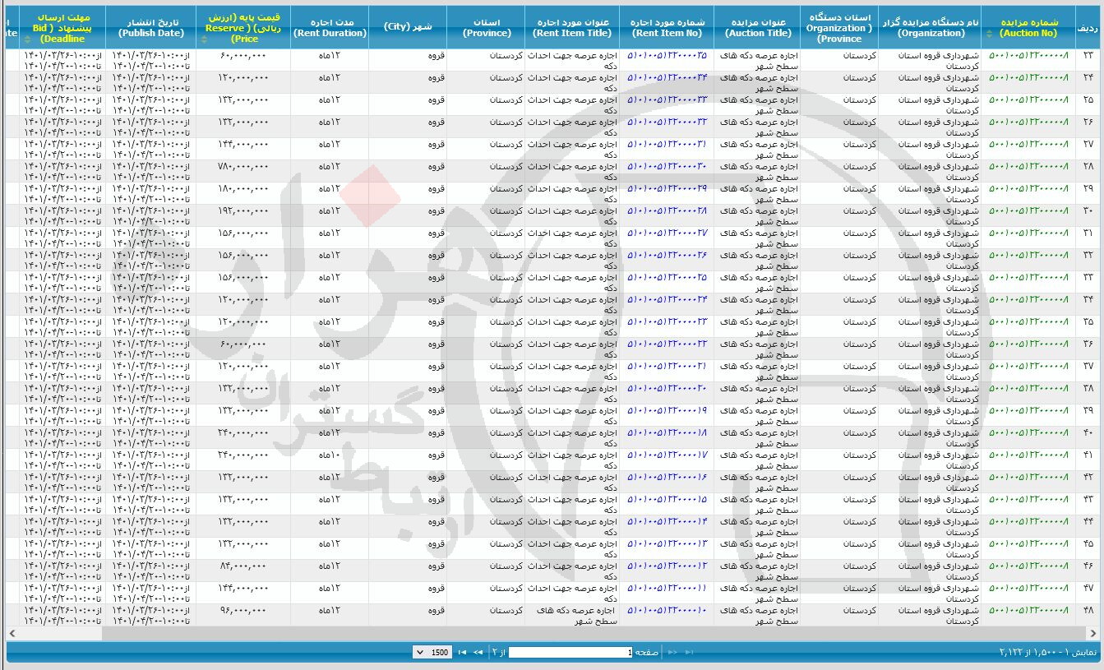The width and height of the screenshot is (1104, 670).
Task: Open rent item number ending 000027
Action: pos(667,233)
